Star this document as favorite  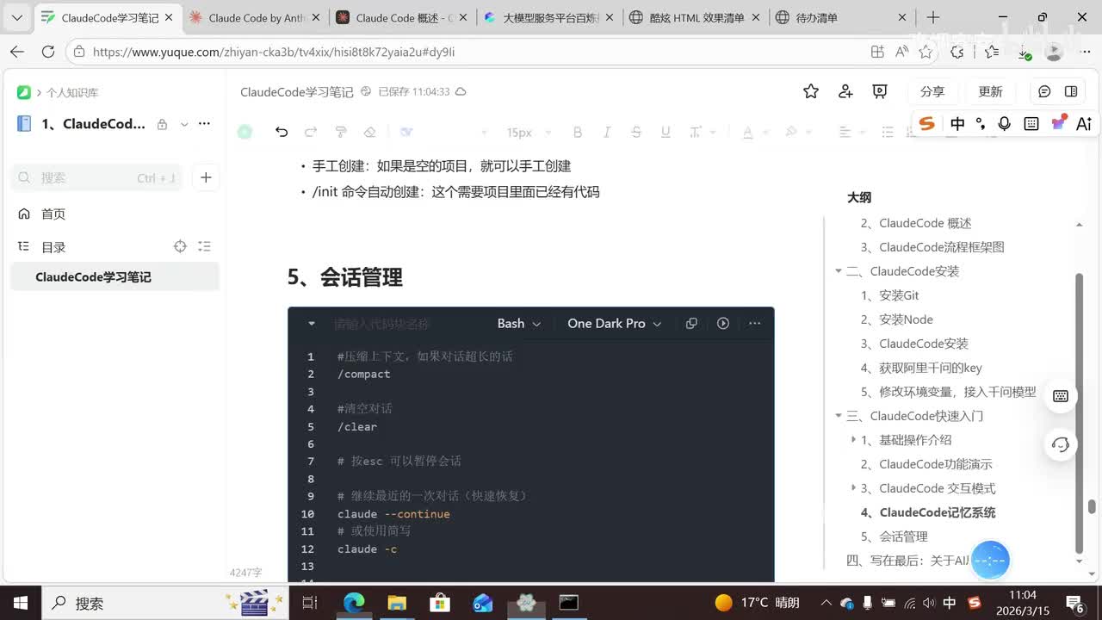(811, 91)
